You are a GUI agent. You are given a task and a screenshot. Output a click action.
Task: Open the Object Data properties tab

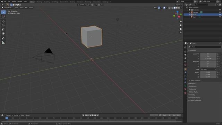tap(185, 86)
